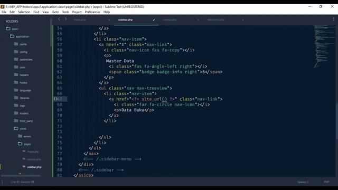
Task: Close the index.php tab
Action: click(x=109, y=20)
